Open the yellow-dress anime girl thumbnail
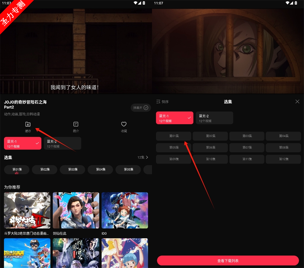 click(x=125, y=253)
